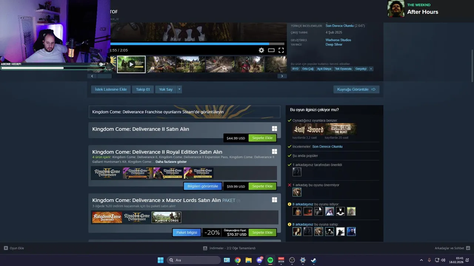
Task: Enter fullscreen video mode
Action: tap(281, 50)
